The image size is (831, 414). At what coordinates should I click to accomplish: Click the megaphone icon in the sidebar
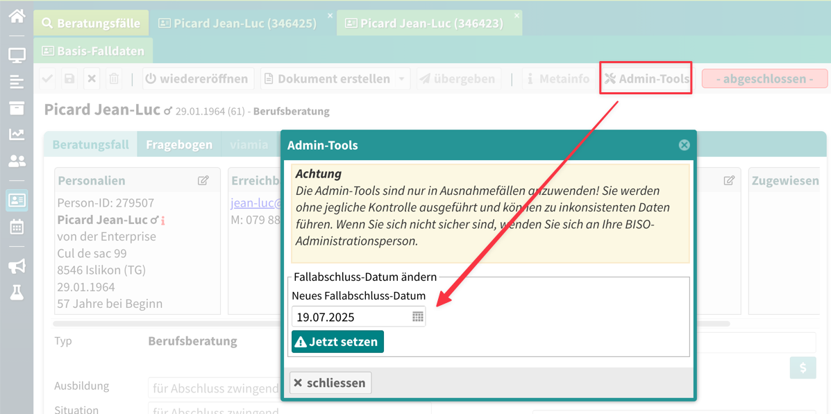tap(17, 266)
